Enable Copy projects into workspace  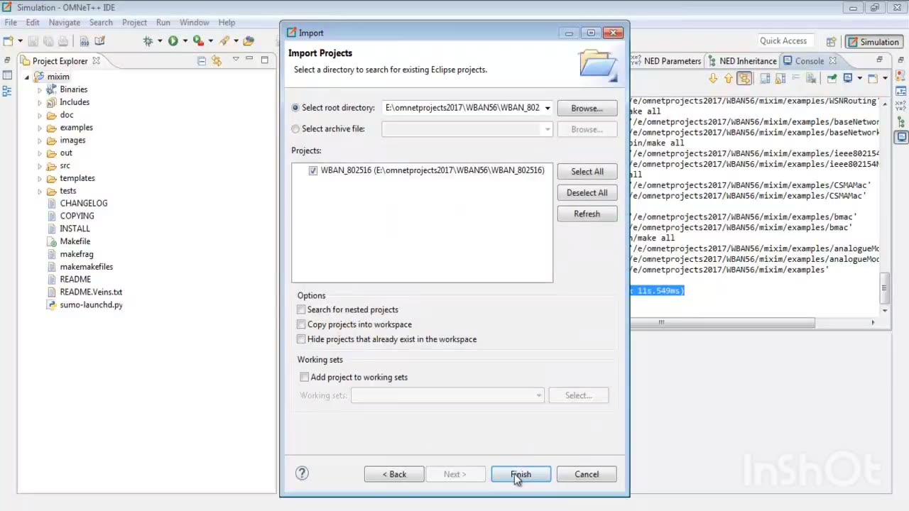coord(301,324)
